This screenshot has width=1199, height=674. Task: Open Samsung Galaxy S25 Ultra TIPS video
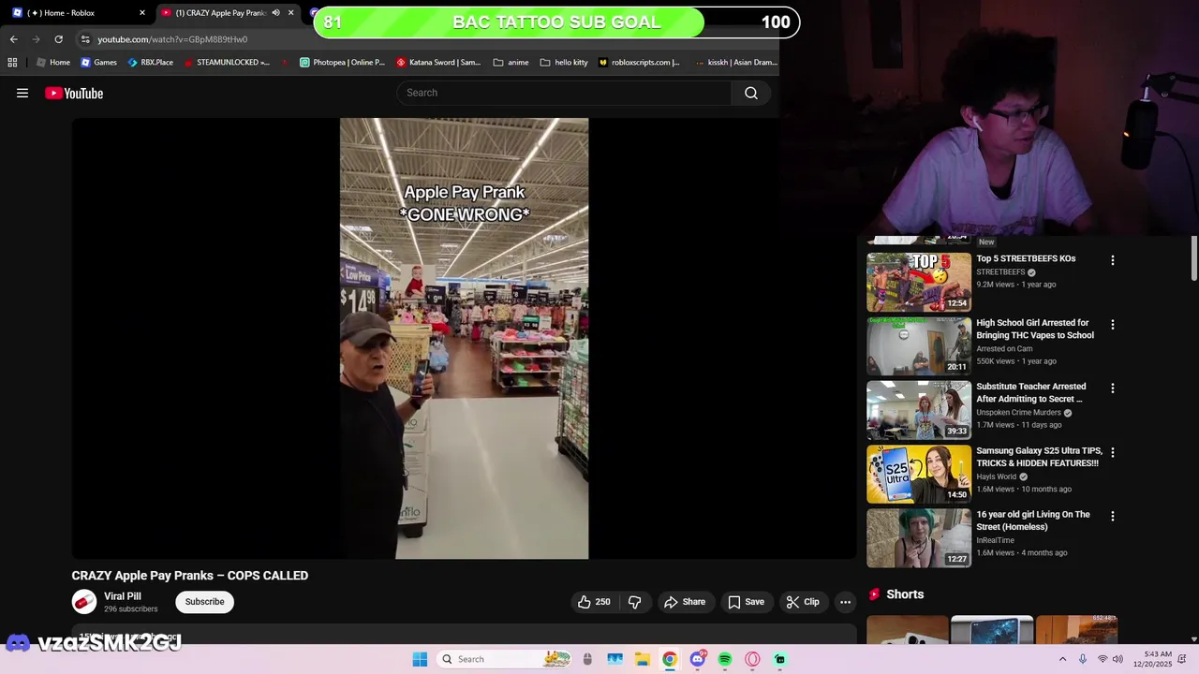pyautogui.click(x=1038, y=457)
